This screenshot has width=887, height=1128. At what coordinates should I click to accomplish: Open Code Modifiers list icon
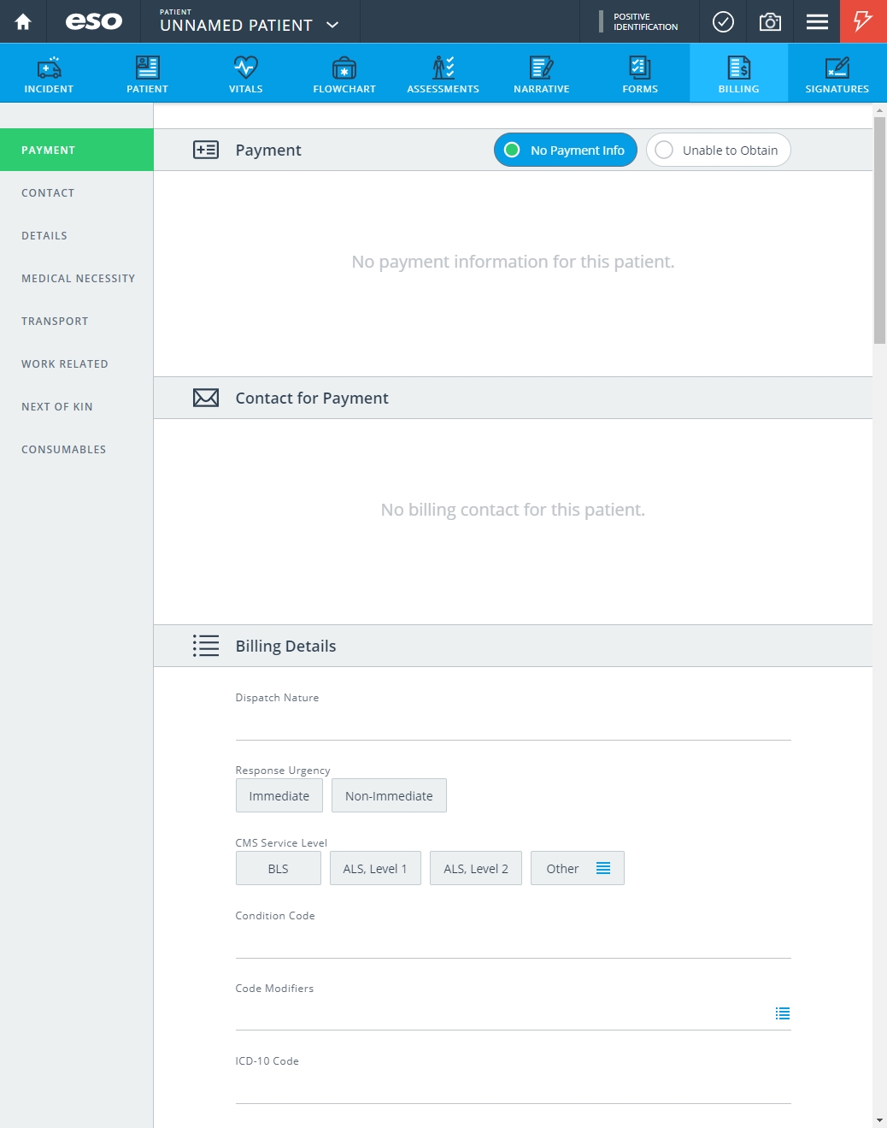782,1013
